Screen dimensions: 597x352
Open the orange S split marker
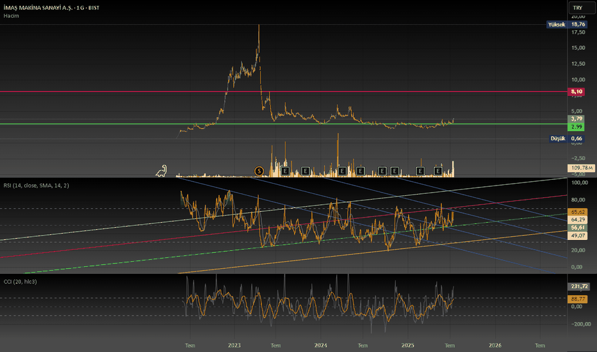point(259,171)
